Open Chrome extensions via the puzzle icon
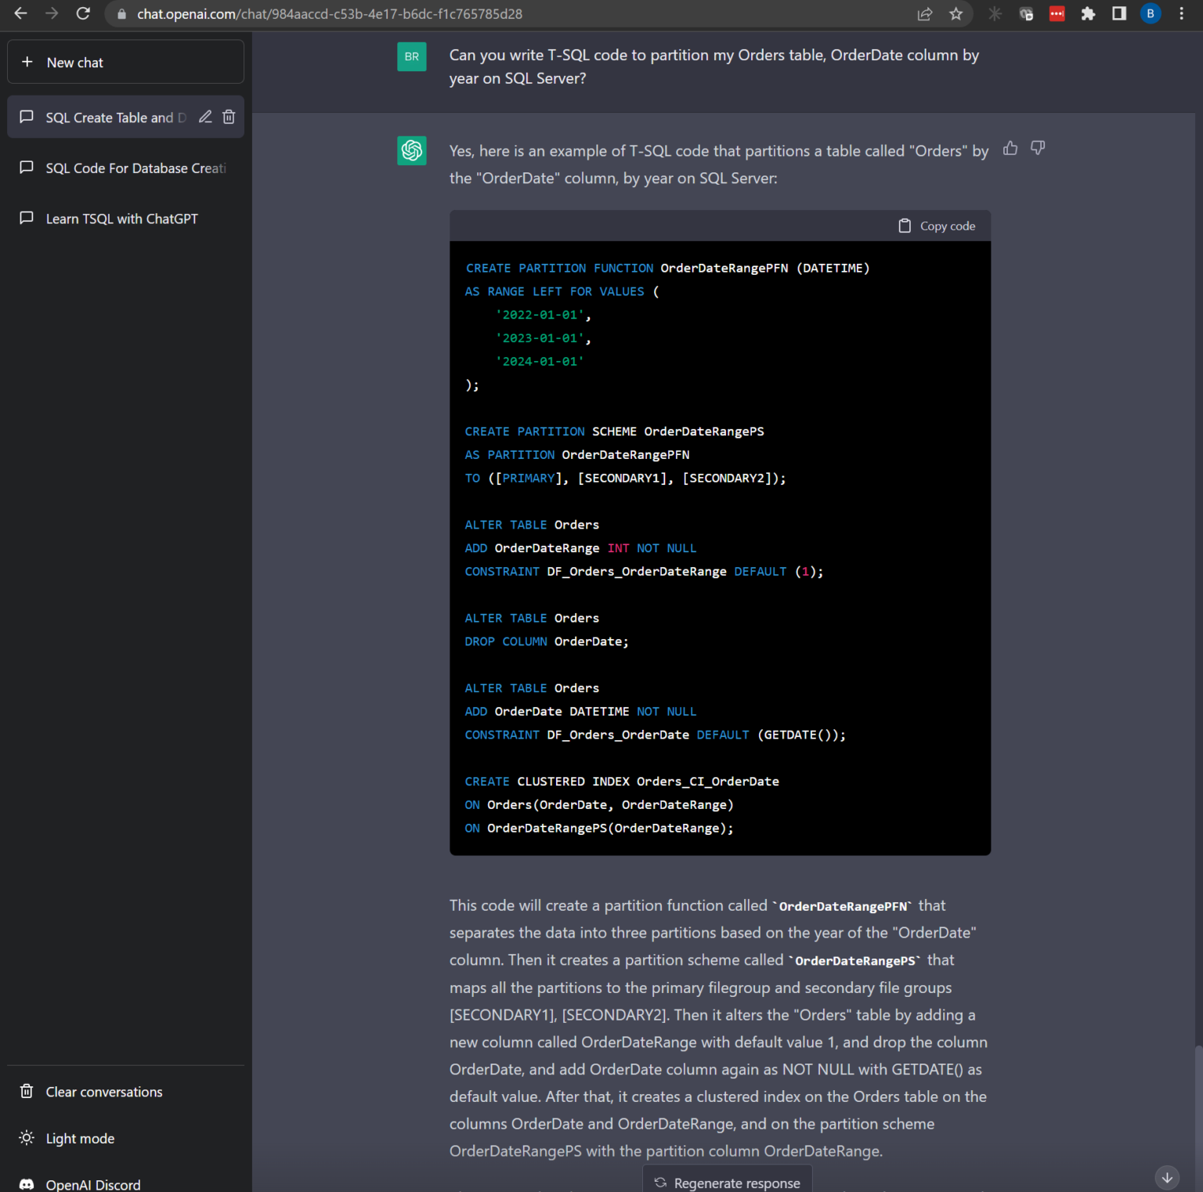1203x1192 pixels. coord(1088,13)
